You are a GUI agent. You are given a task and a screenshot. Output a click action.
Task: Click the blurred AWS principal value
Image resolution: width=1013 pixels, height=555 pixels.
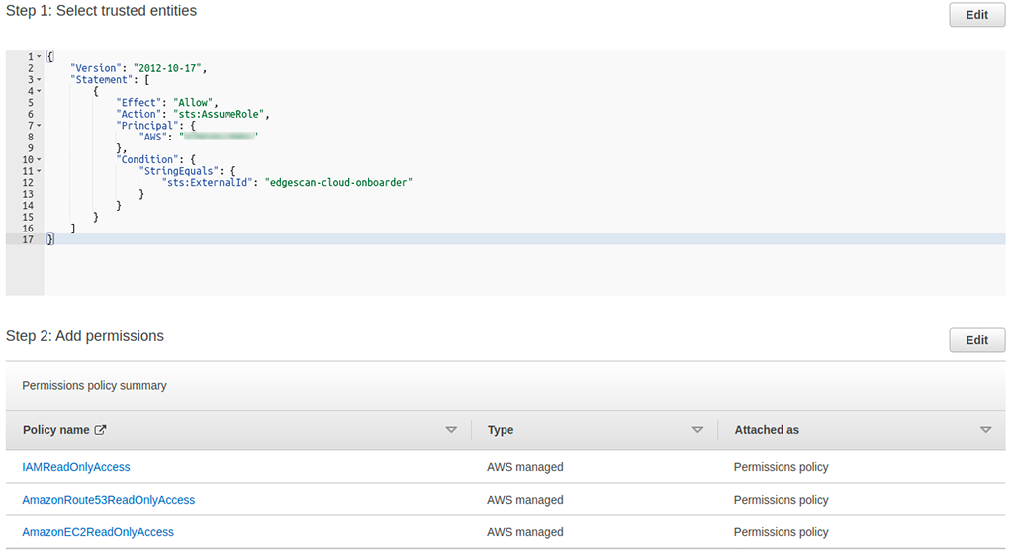[219, 137]
